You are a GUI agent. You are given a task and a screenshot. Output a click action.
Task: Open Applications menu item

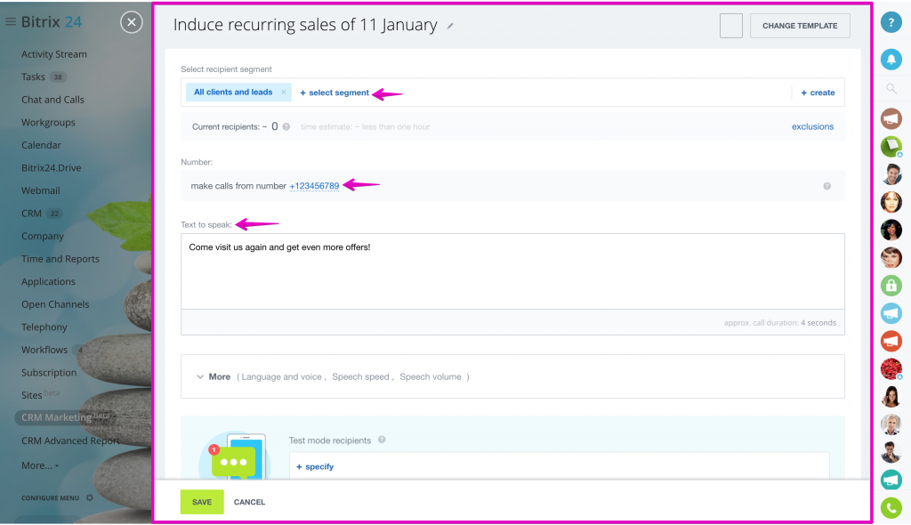(x=48, y=281)
